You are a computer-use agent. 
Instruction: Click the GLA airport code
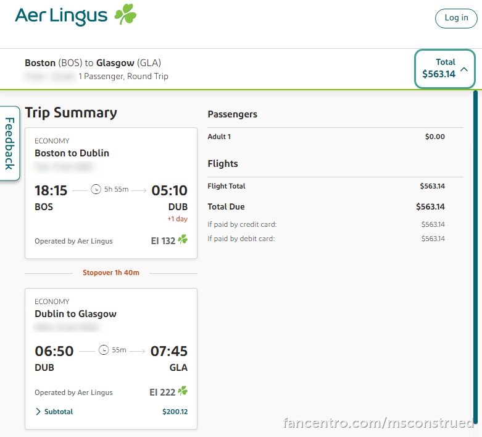click(178, 368)
